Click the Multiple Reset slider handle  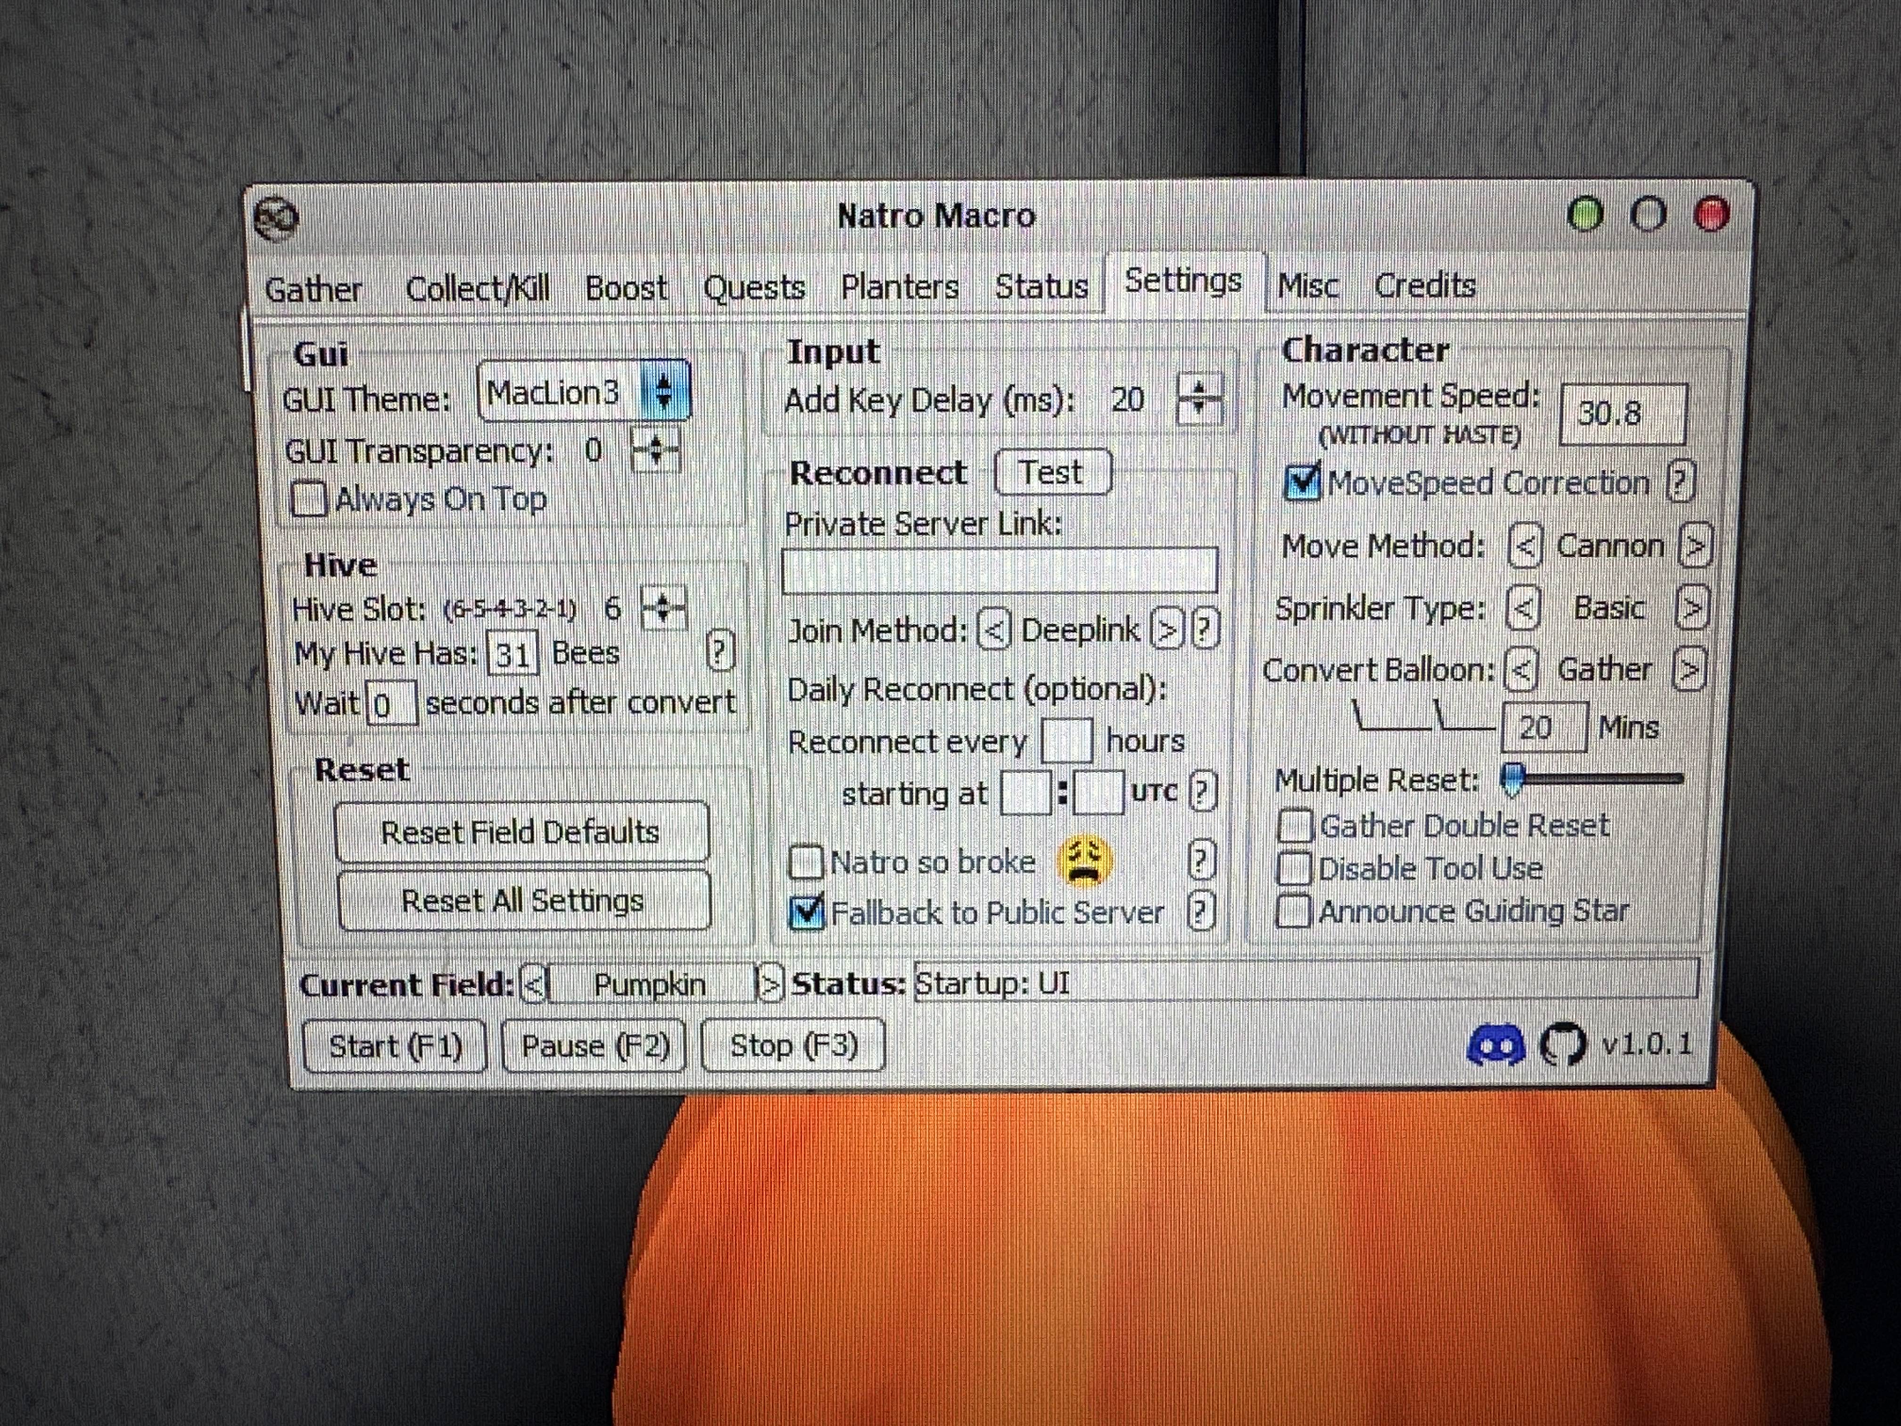pos(1512,779)
